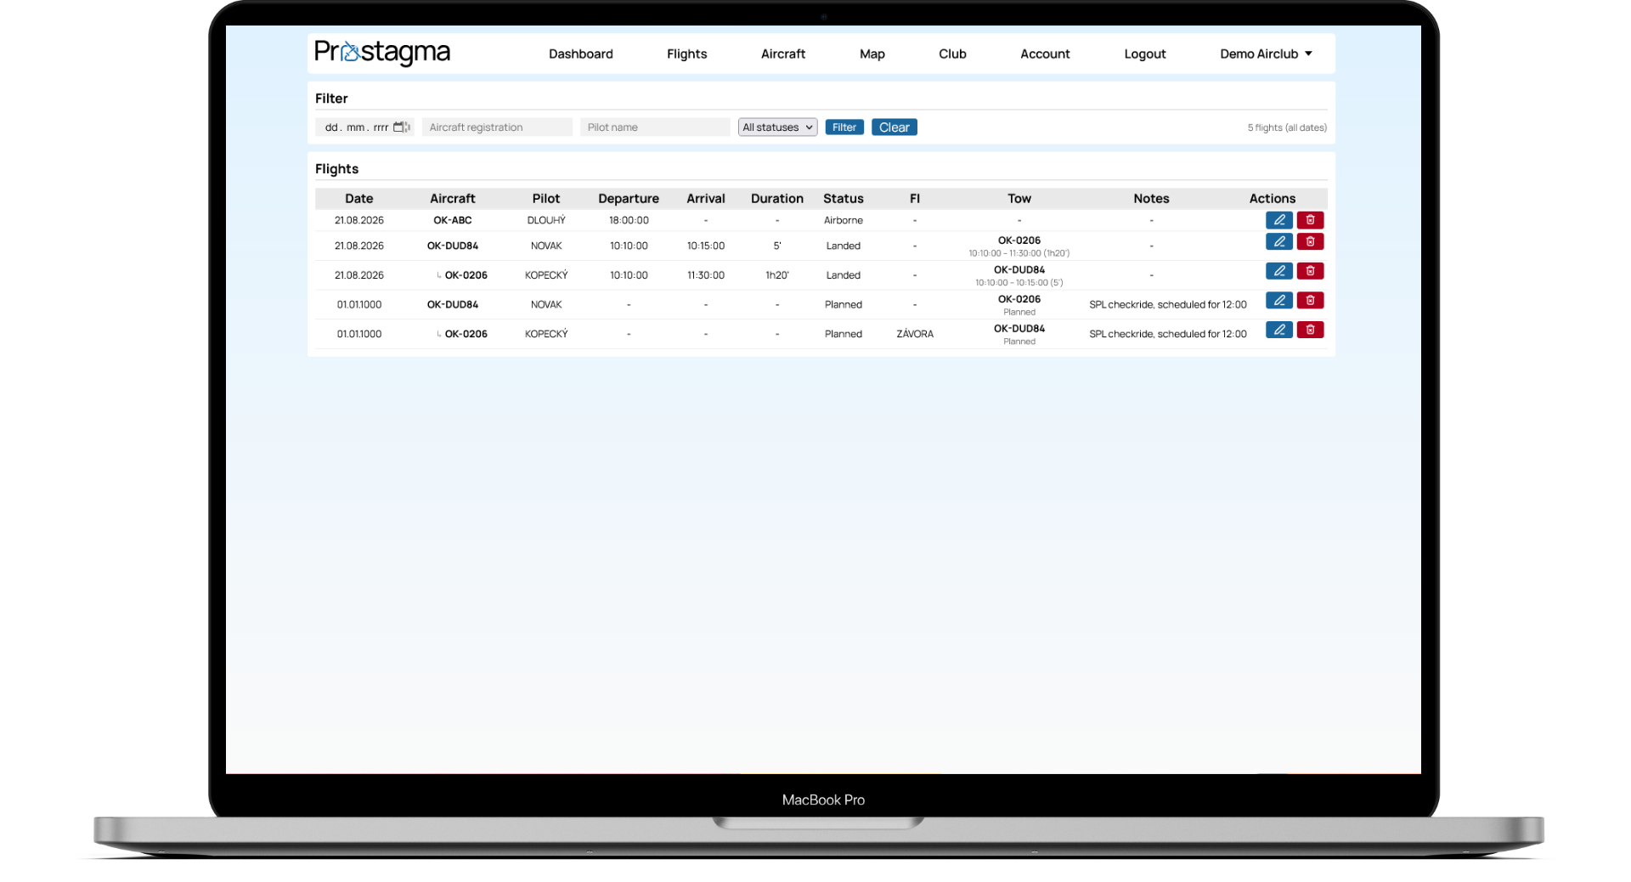The image size is (1631, 882).
Task: Click the Prostagma logo
Action: 382,53
